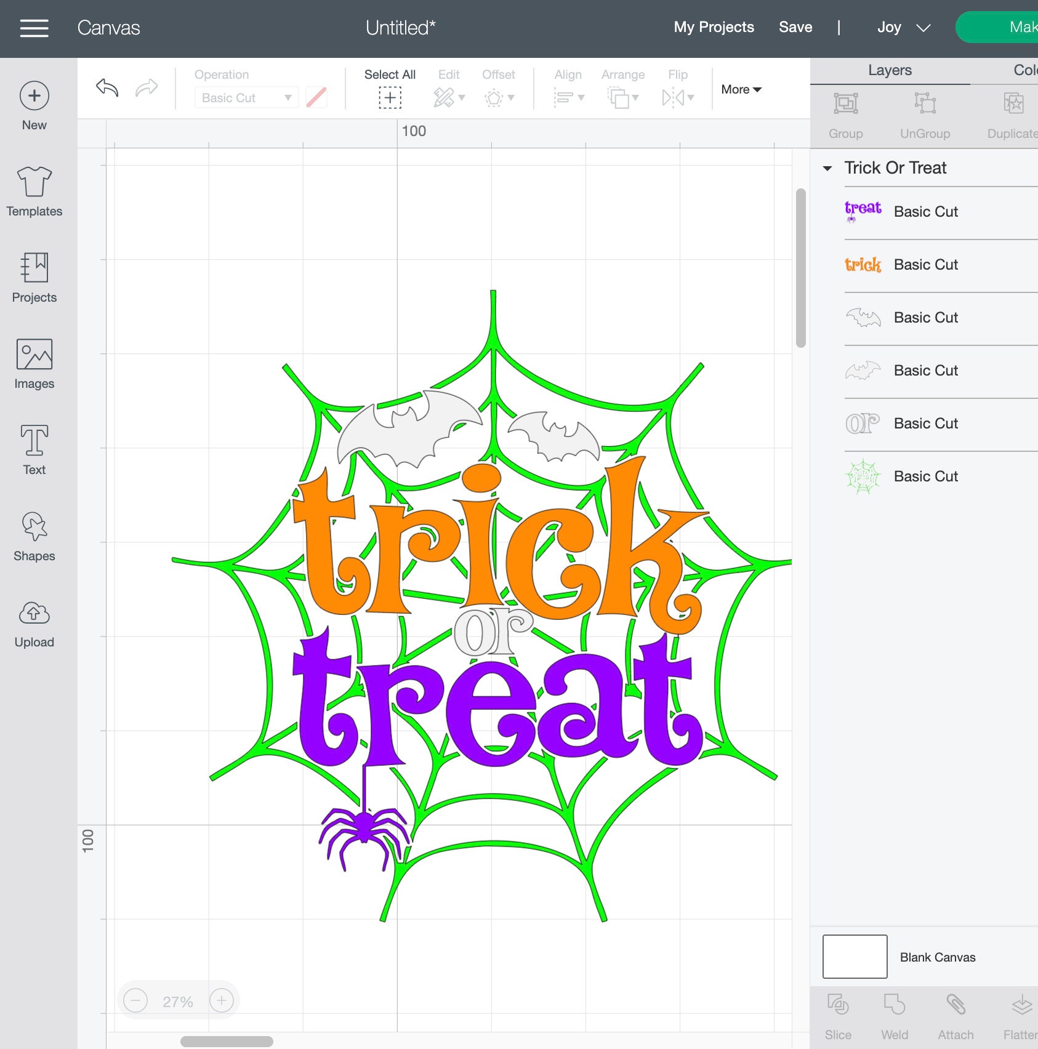Screen dimensions: 1038x1049
Task: Open the Shapes tool
Action: tap(34, 526)
